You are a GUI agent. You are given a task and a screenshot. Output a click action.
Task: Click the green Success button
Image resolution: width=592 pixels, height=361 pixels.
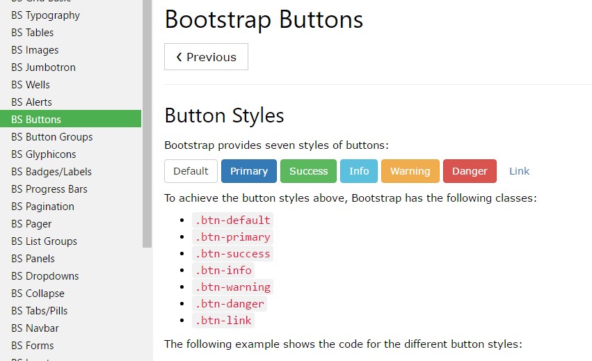(308, 171)
